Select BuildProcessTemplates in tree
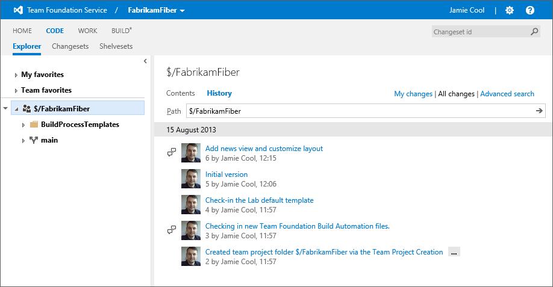This screenshot has height=287, width=553. pyautogui.click(x=80, y=125)
